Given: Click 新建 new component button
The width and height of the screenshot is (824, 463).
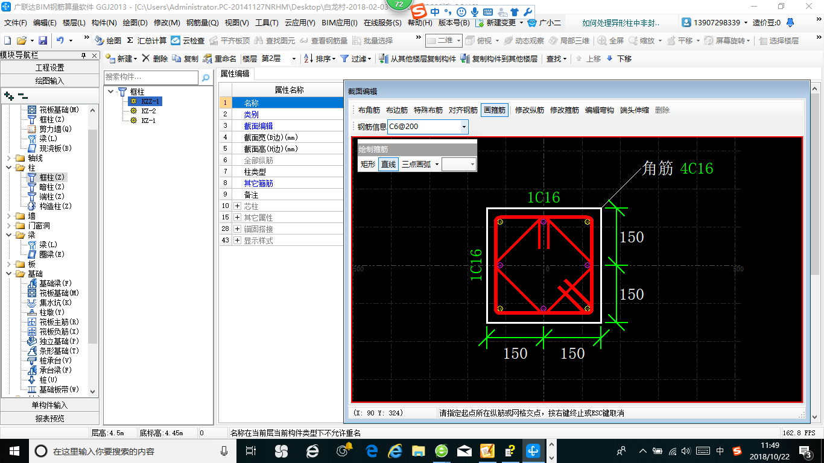Looking at the screenshot, I should click(x=121, y=59).
